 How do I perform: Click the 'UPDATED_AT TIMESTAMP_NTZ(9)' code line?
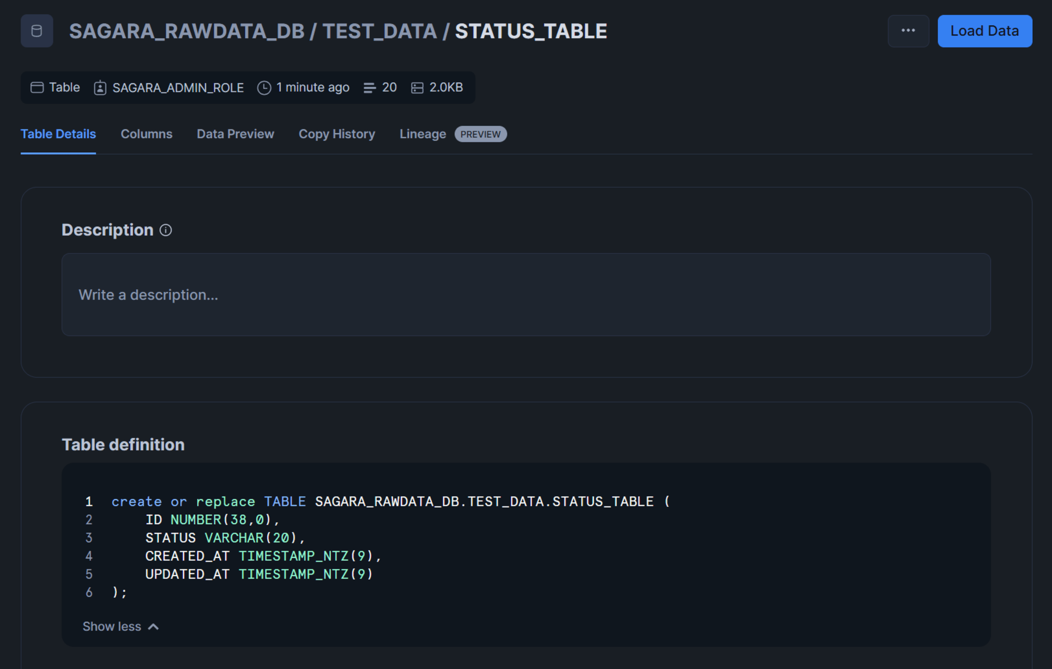tap(259, 574)
